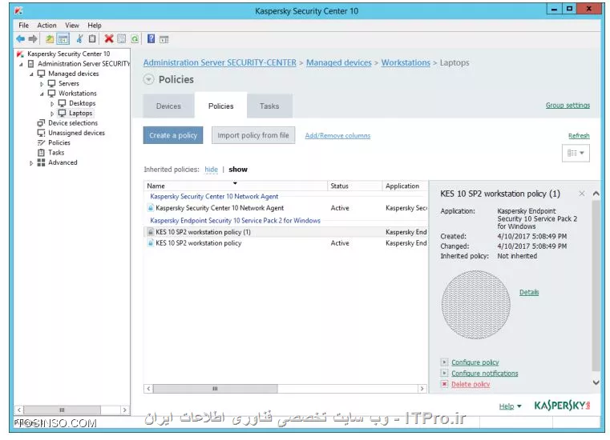
Task: Collapse the Administration Server tree node
Action: coord(22,64)
